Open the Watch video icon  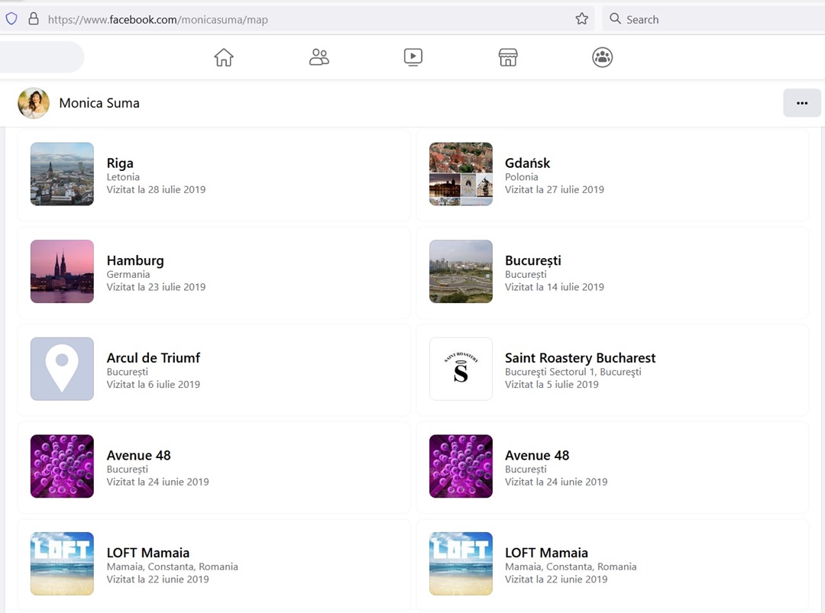click(413, 57)
